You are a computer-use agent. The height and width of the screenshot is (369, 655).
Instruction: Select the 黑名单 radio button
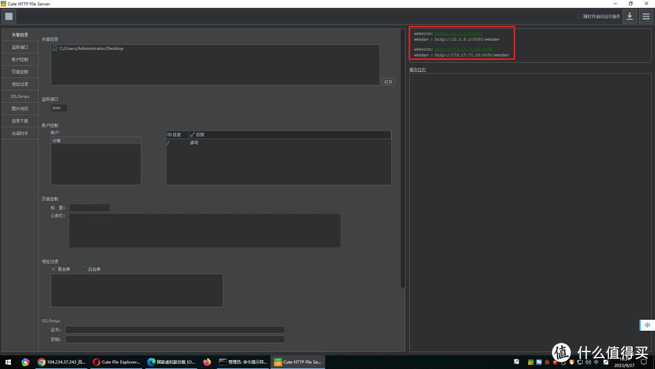tap(53, 269)
